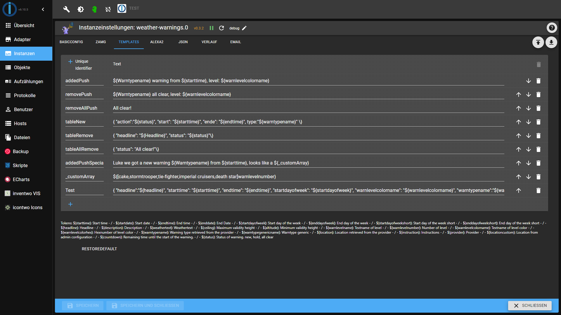Open Objekte in the sidebar
The image size is (561, 315).
coord(26,68)
